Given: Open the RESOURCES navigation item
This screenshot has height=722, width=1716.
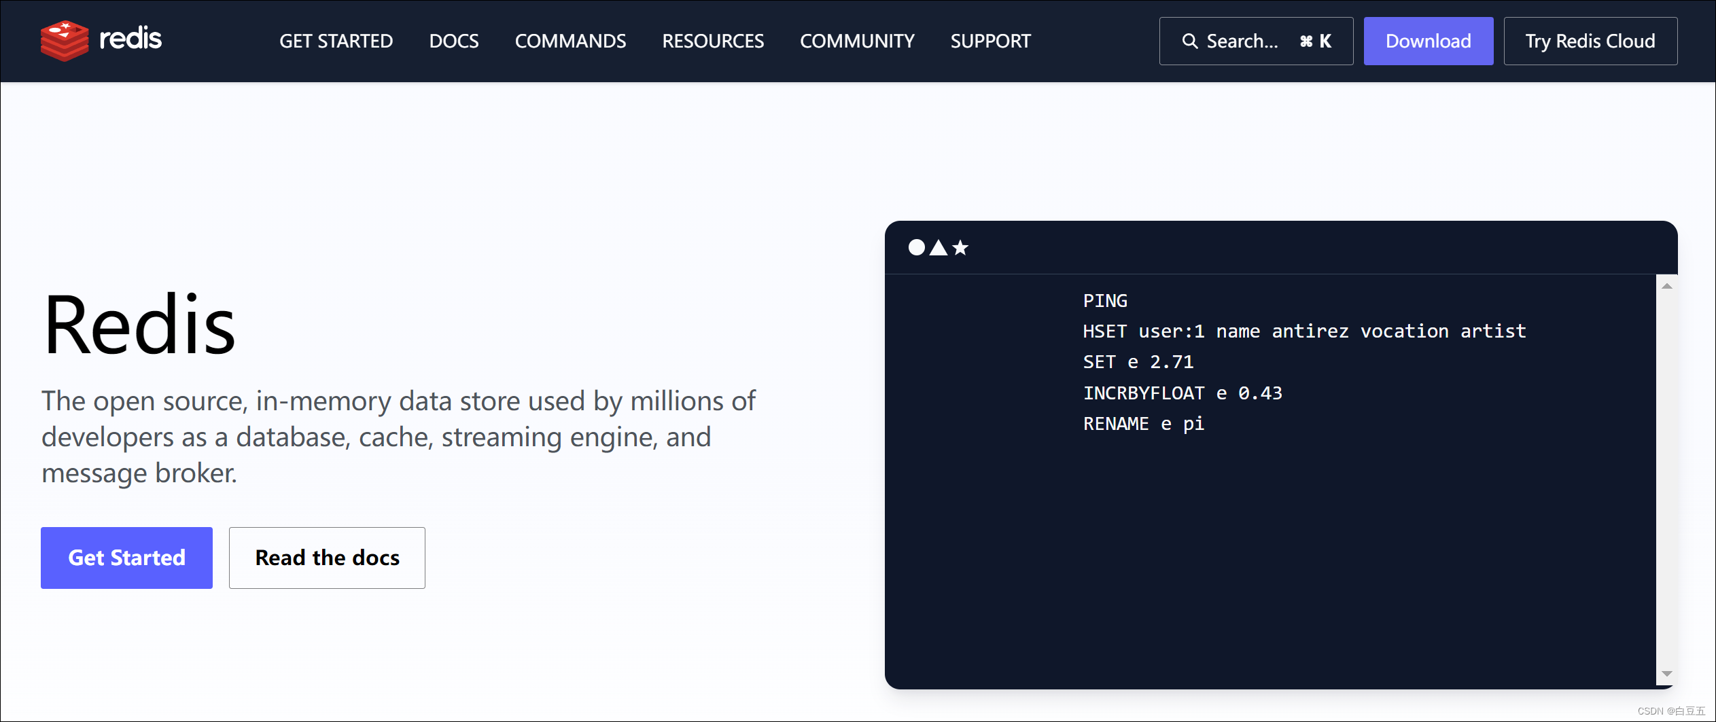Looking at the screenshot, I should click(x=713, y=41).
